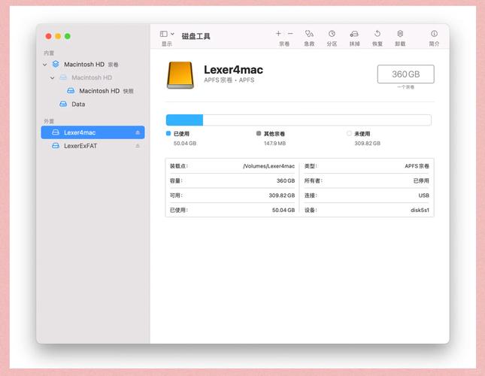Open the display dropdown chevron in toolbar
This screenshot has height=376, width=485.
coord(172,34)
